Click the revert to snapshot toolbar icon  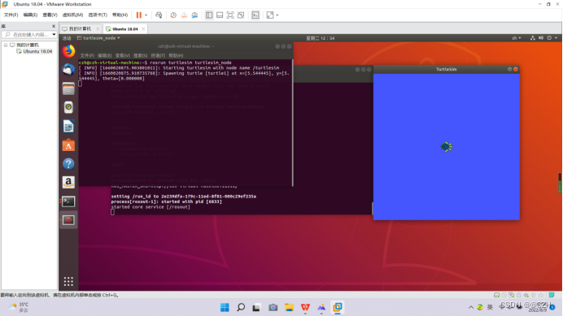point(184,15)
